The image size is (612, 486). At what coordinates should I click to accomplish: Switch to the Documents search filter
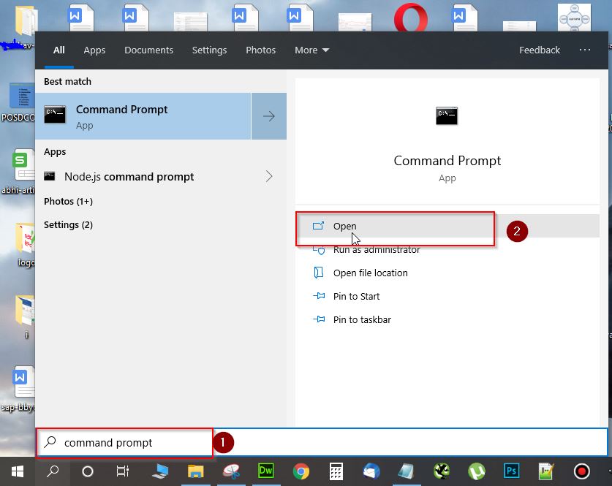coord(148,50)
